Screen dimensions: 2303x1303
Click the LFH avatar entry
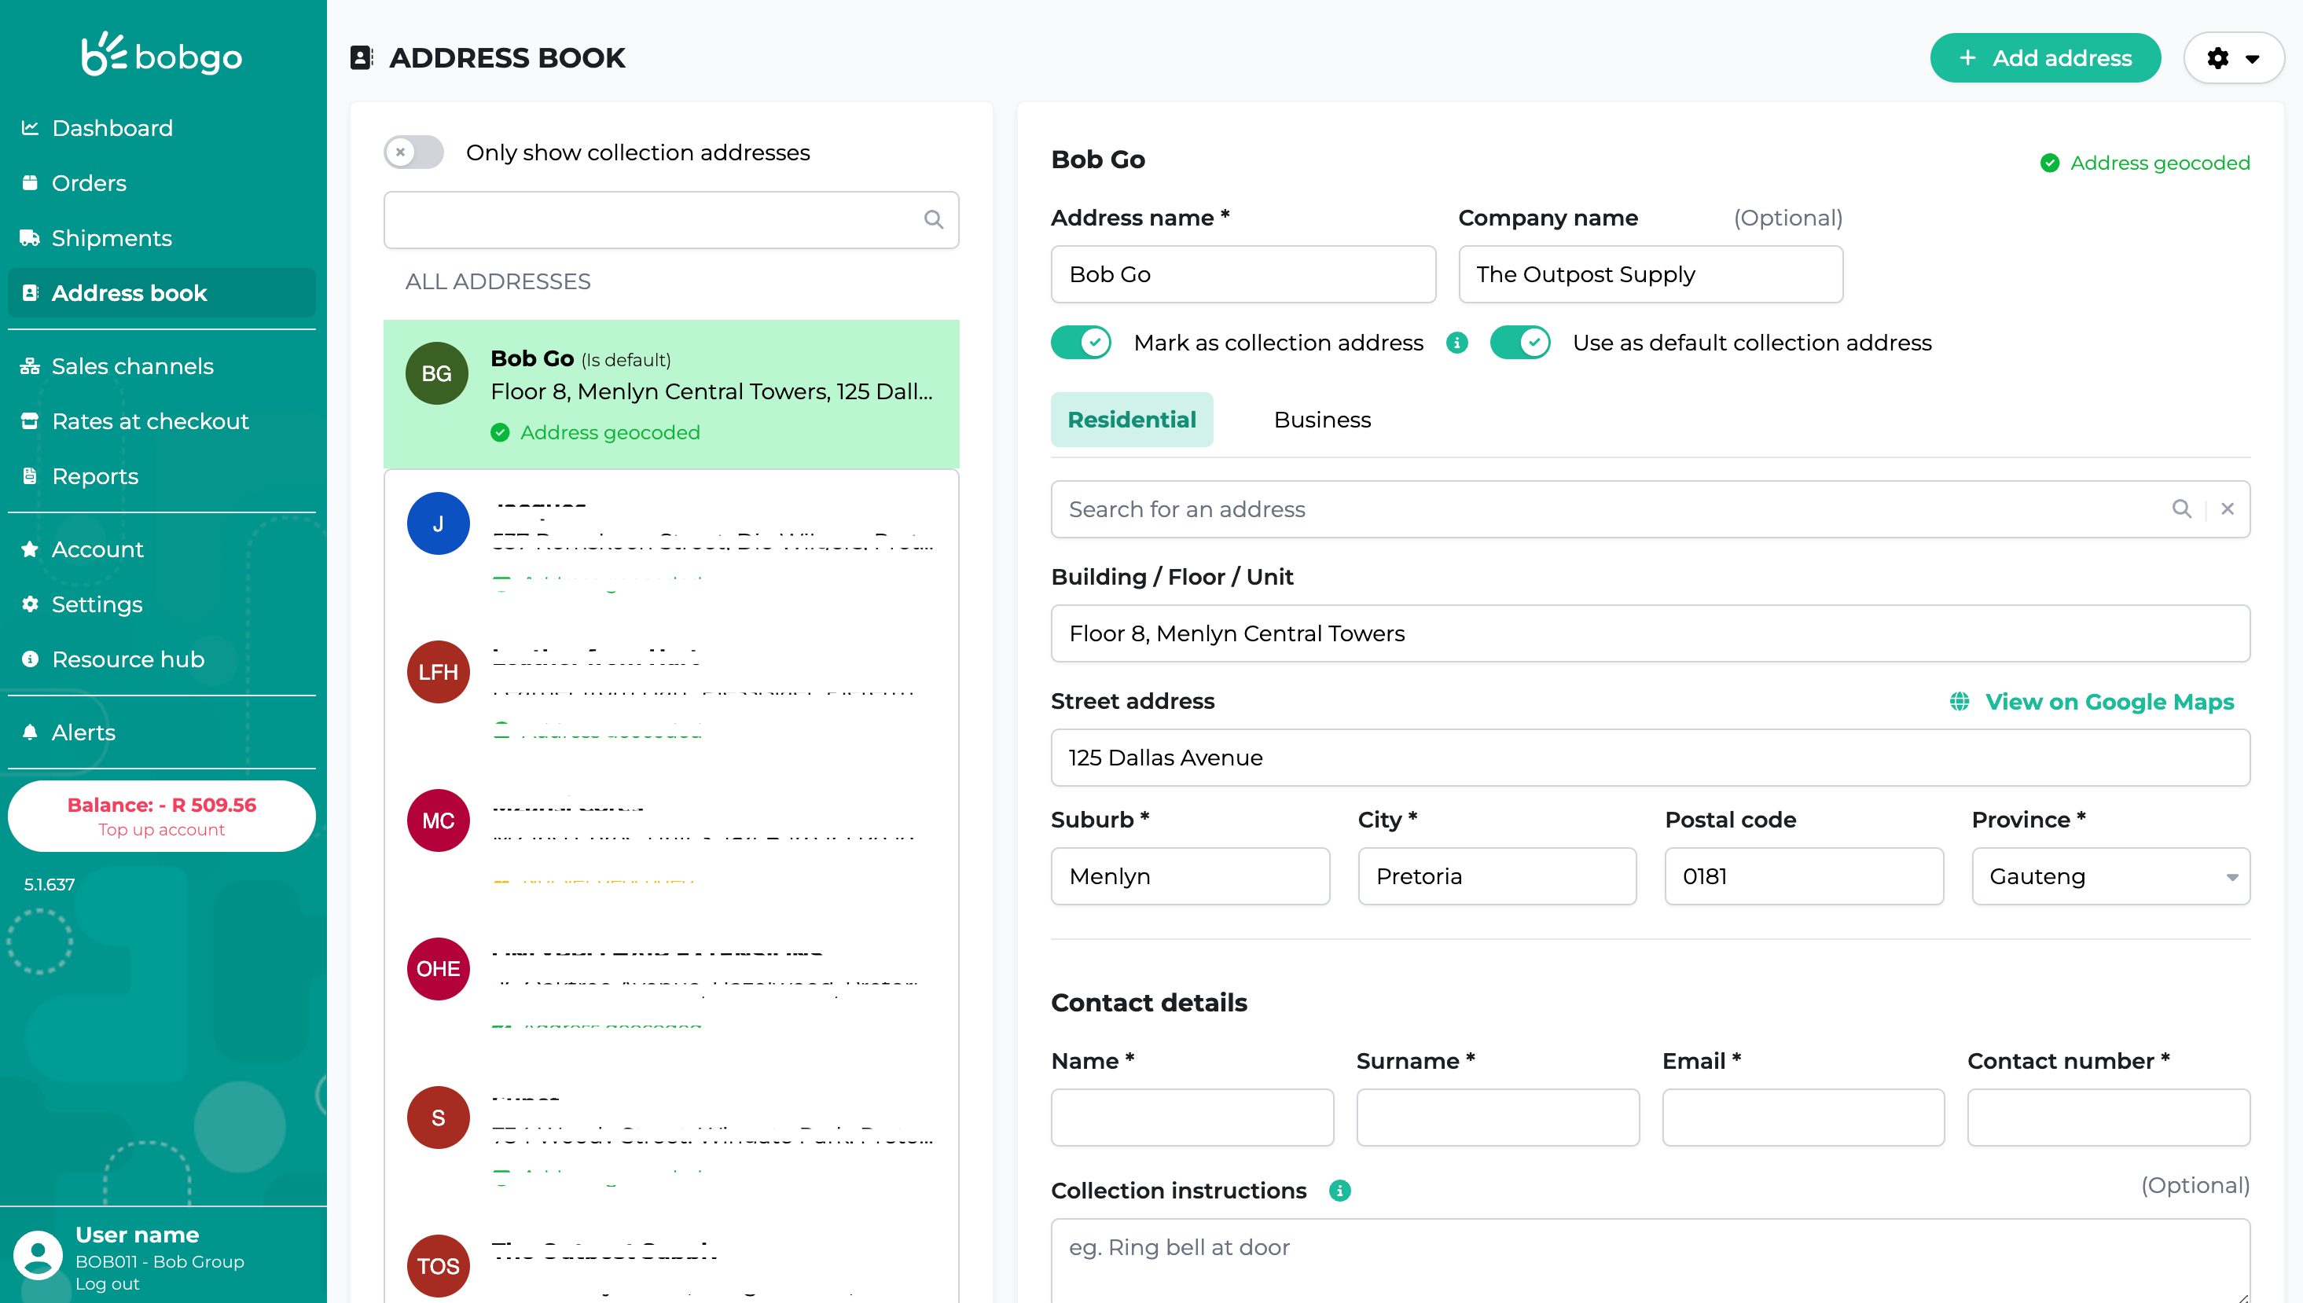pos(438,672)
